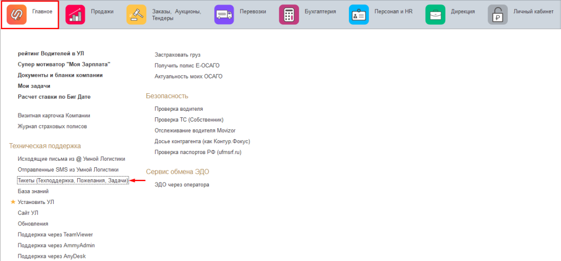Image resolution: width=561 pixels, height=261 pixels.
Task: Click the Сервис обмена ЭДО heading
Action: pyautogui.click(x=178, y=172)
